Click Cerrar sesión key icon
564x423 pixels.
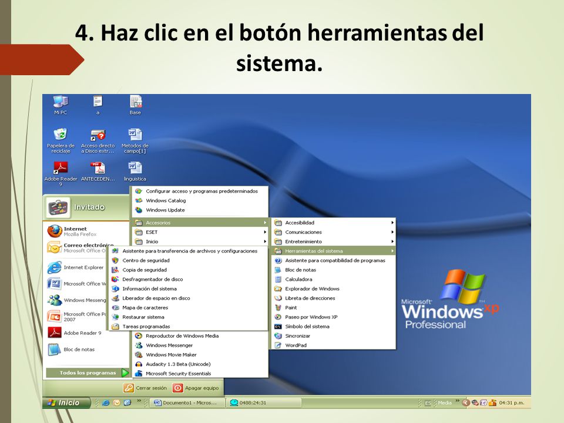[x=129, y=388]
